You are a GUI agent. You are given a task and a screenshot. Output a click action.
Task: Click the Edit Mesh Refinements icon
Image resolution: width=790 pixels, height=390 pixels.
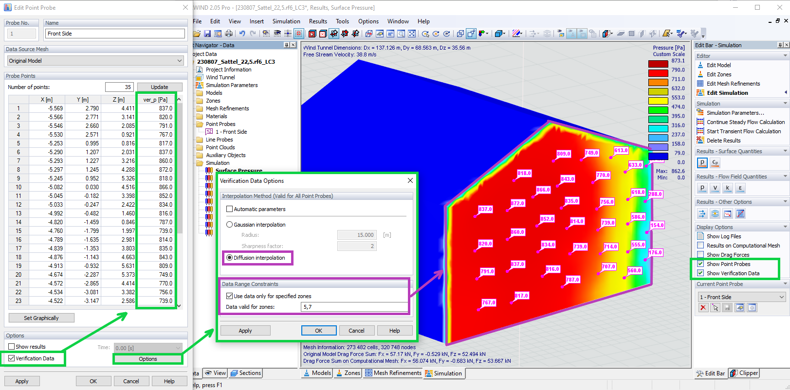pos(700,84)
